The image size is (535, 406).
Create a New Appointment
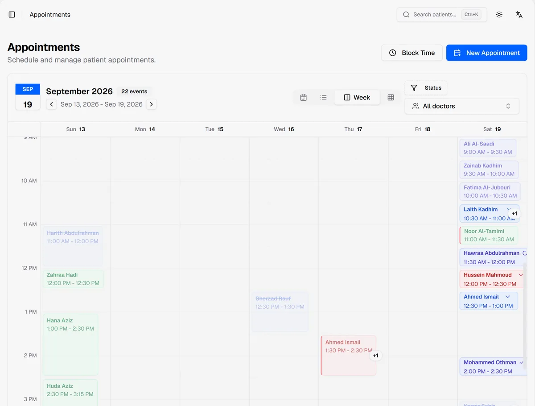pos(486,53)
